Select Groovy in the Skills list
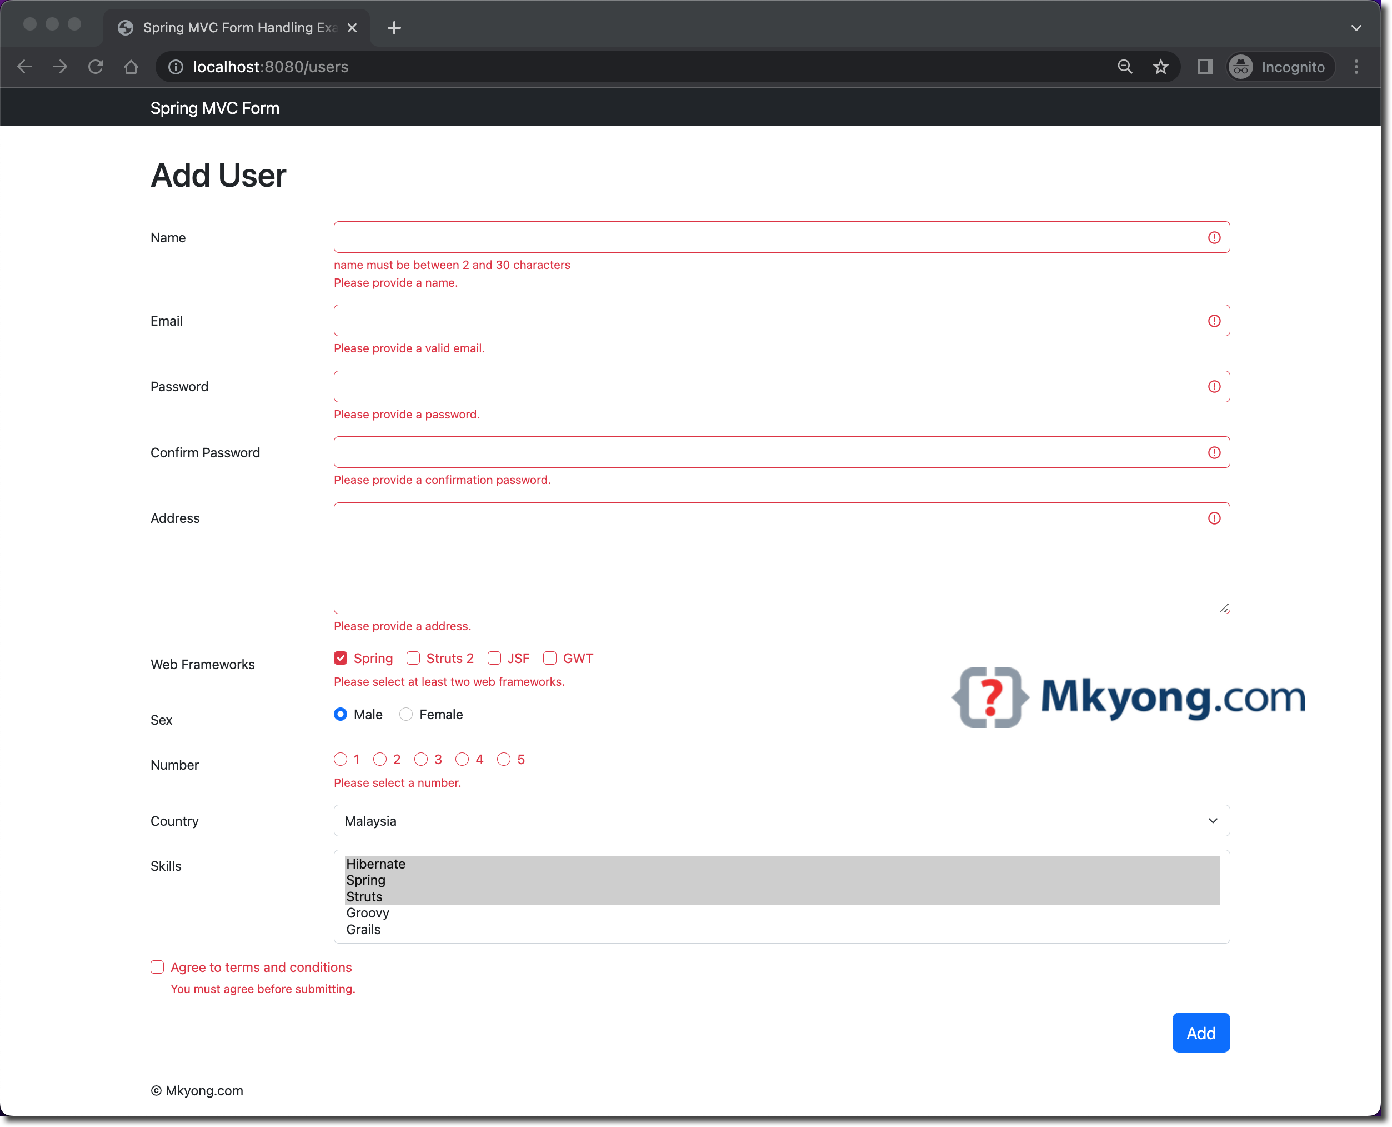Image resolution: width=1392 pixels, height=1127 pixels. point(367,912)
